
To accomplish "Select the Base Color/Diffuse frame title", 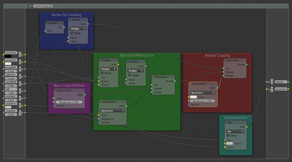I will pyautogui.click(x=69, y=86).
